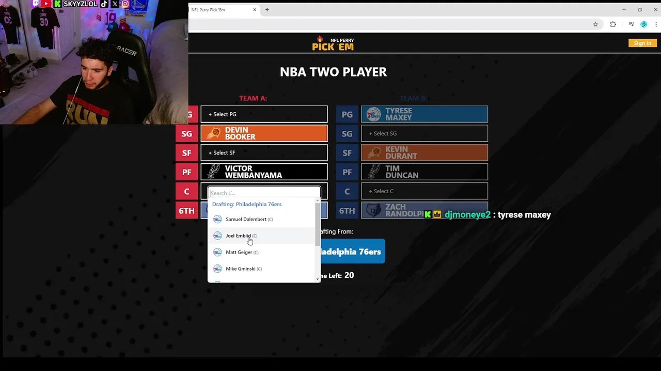Click the 76ers logo on Tyrese Maxey
This screenshot has height=371, width=661.
[373, 114]
